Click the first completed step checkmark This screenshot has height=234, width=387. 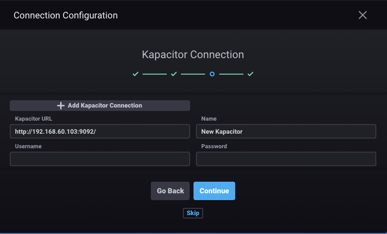[135, 74]
